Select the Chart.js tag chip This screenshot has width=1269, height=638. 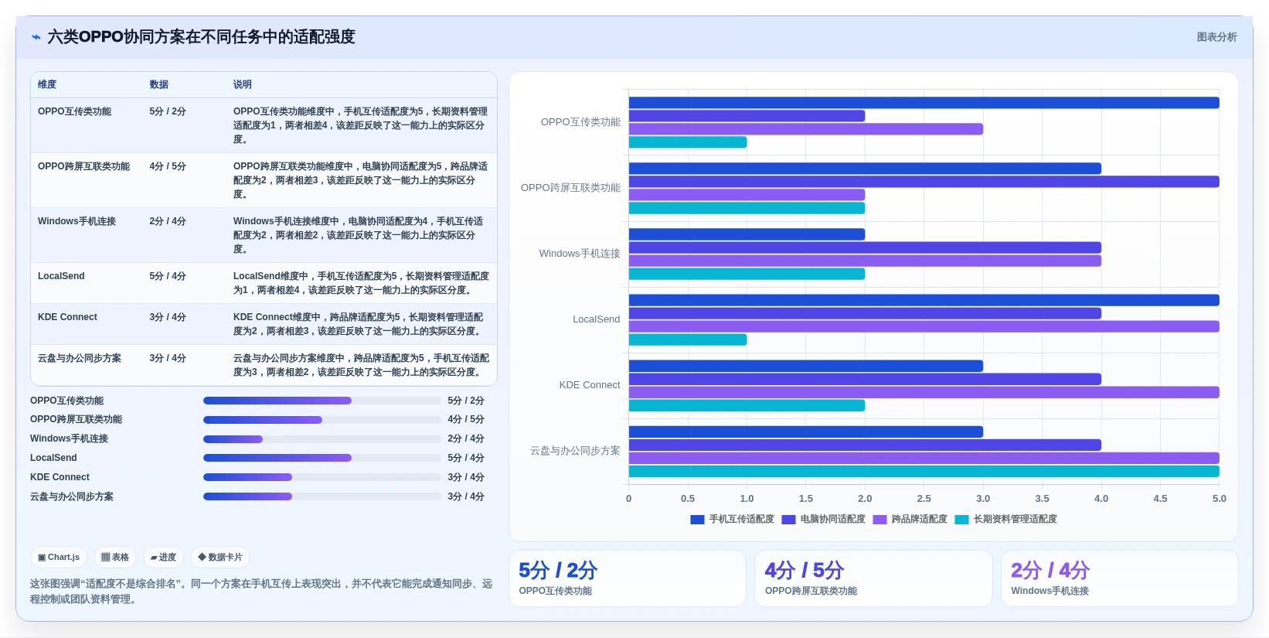[59, 557]
